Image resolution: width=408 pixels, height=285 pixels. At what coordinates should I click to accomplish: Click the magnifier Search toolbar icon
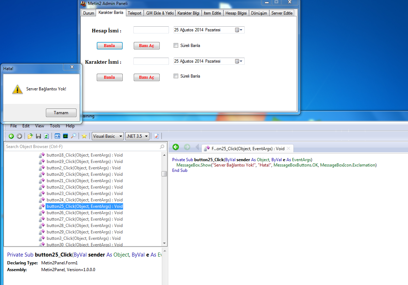point(74,136)
